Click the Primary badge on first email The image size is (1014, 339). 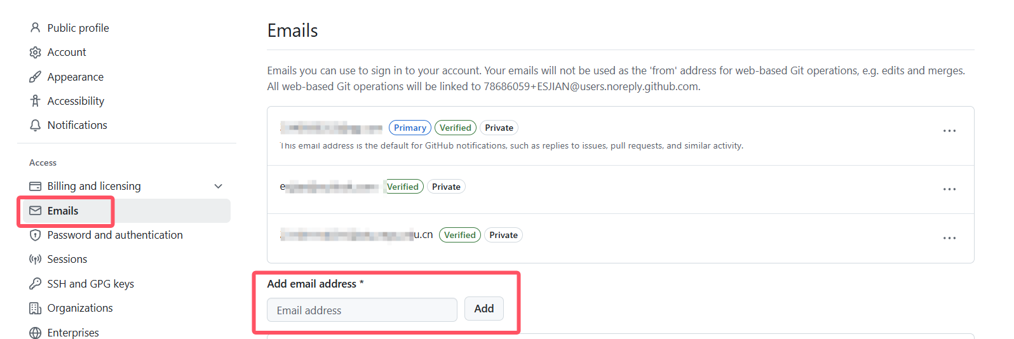pyautogui.click(x=410, y=128)
